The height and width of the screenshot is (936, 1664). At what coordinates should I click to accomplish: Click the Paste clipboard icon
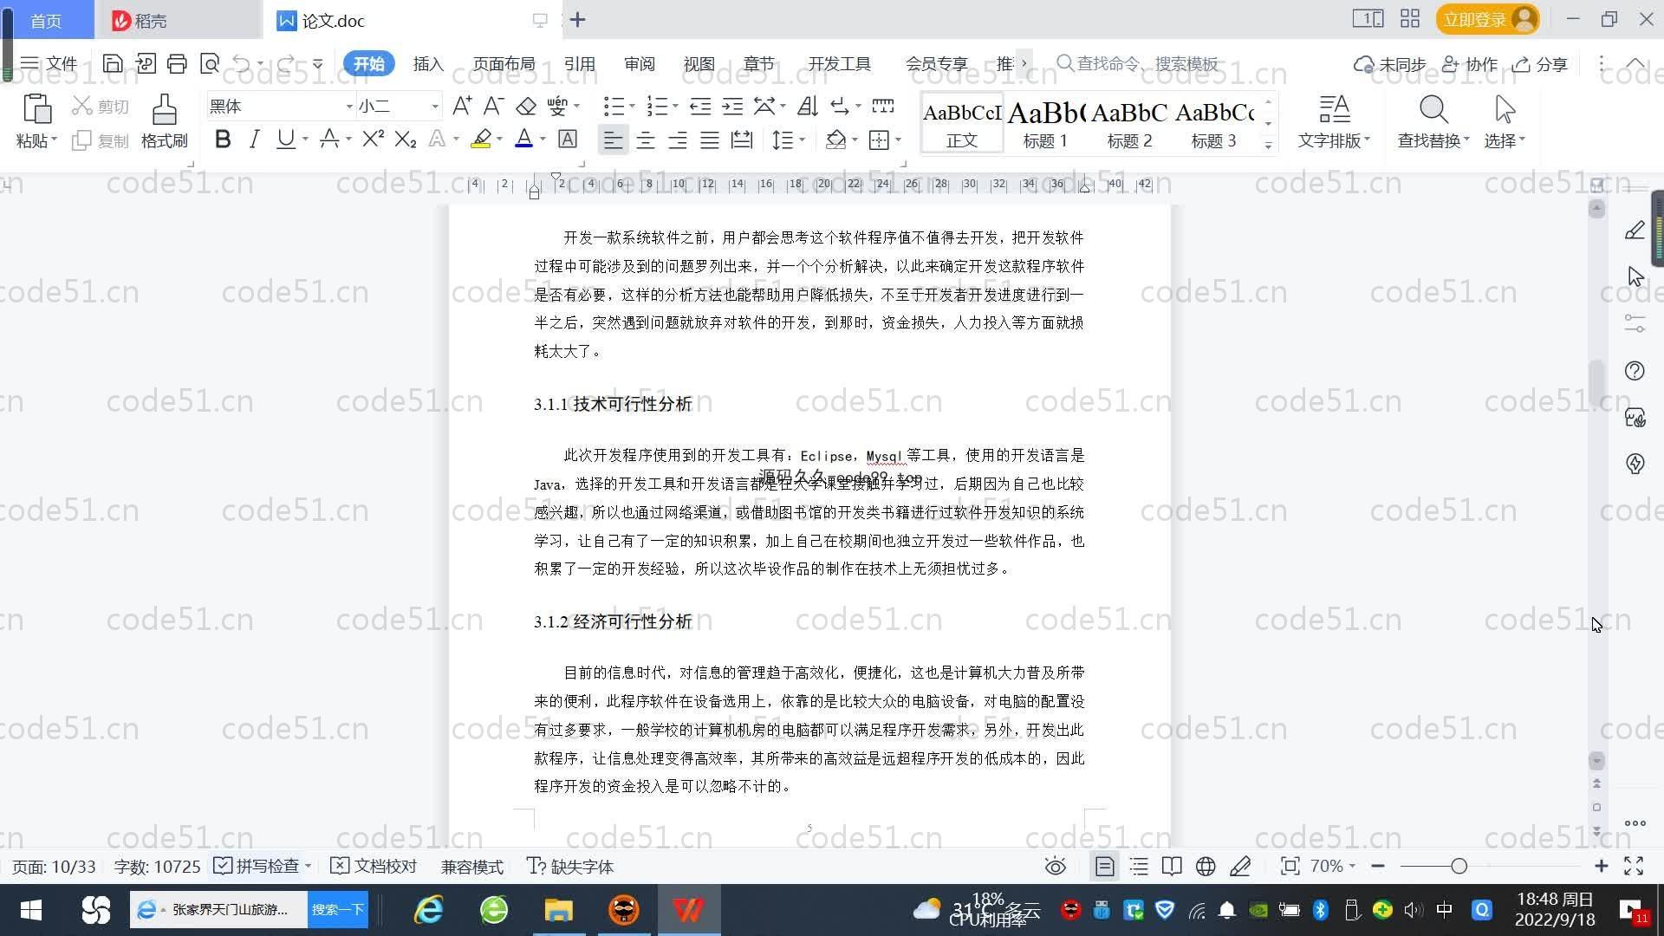[x=36, y=110]
